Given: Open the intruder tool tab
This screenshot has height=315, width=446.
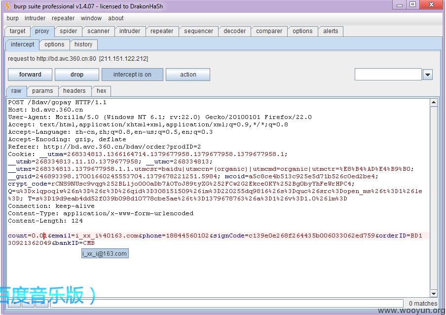Looking at the screenshot, I should point(130,31).
